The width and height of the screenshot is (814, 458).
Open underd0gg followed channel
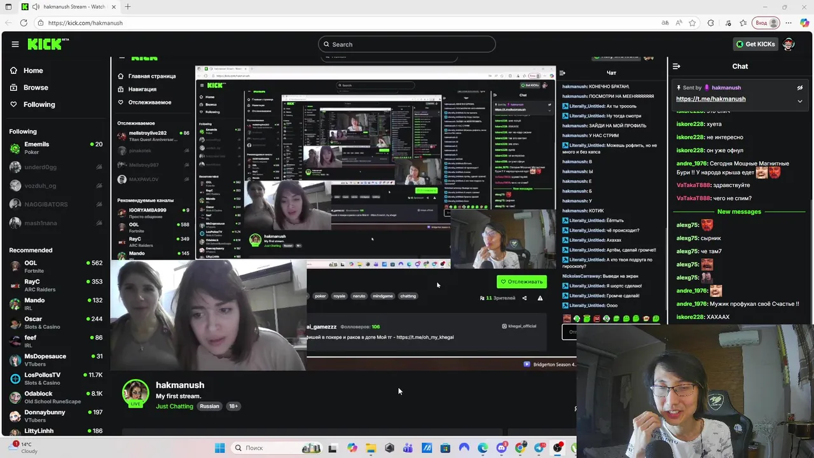56,167
